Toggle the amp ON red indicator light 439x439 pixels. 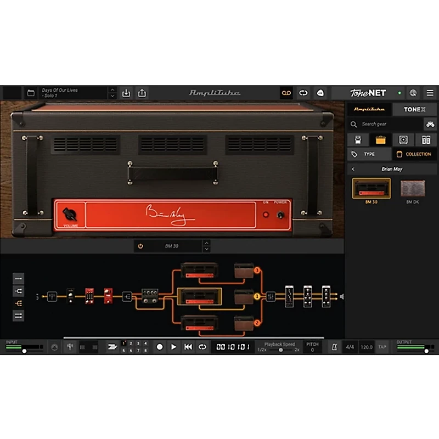266,215
